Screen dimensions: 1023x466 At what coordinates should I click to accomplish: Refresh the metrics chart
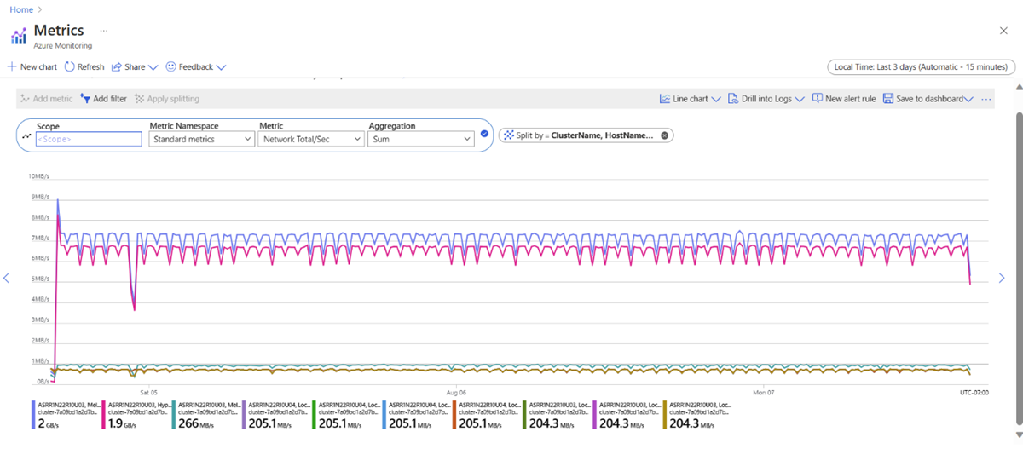70,66
